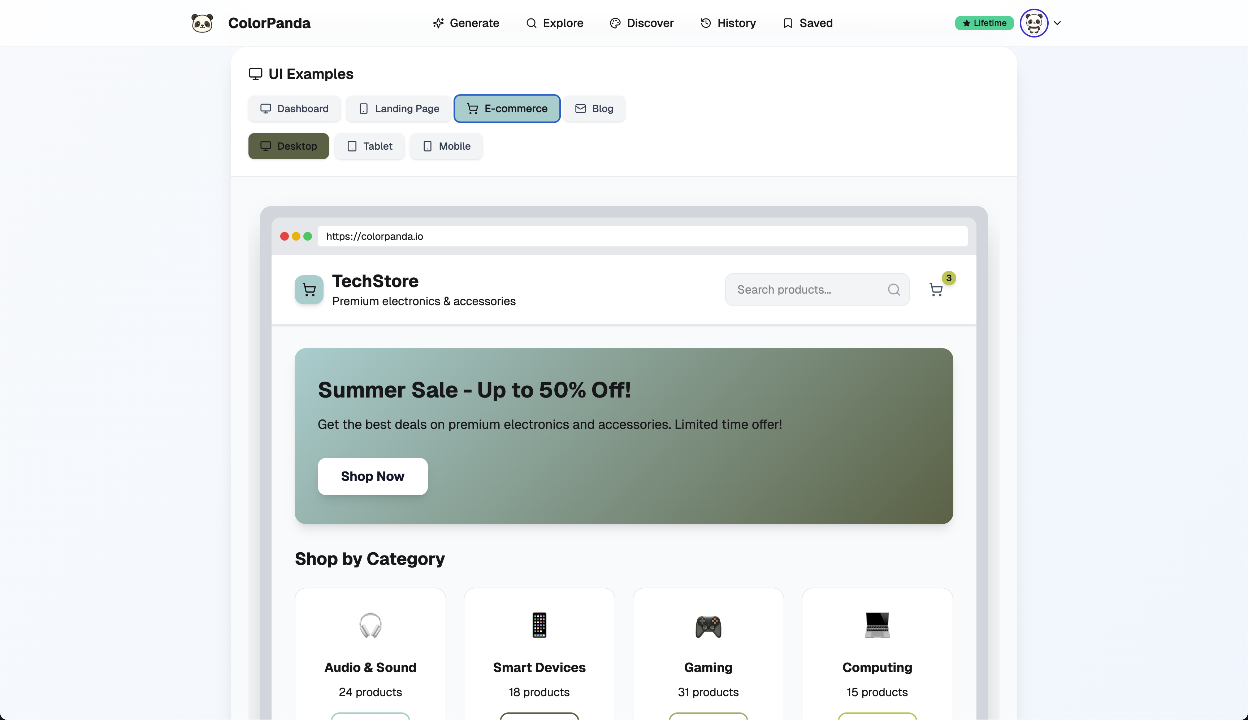Click the Search products input field
The image size is (1248, 720).
pos(807,290)
